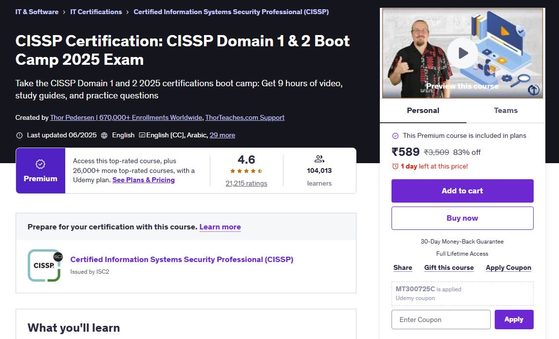
Task: Click the alarm clock icon beside price deadline
Action: [395, 166]
